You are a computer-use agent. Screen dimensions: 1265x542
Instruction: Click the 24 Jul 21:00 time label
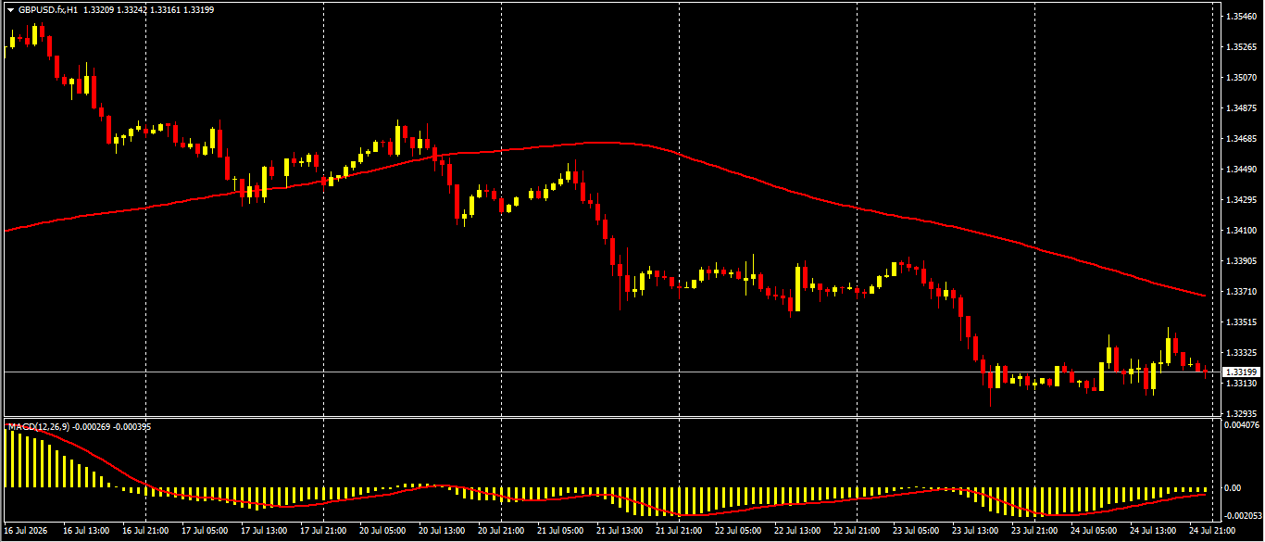pos(1212,531)
